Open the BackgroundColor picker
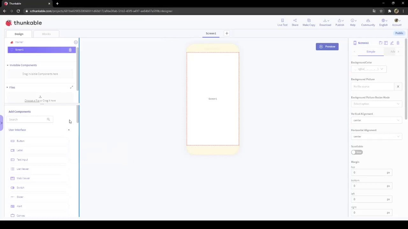The image size is (408, 229). tap(369, 69)
